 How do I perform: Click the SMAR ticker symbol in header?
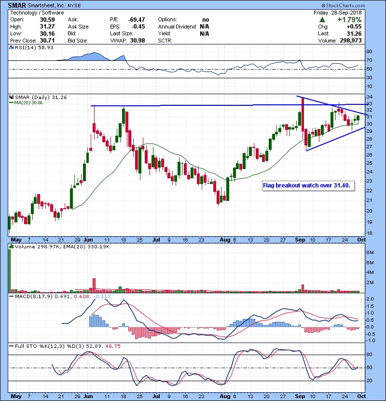[17, 5]
